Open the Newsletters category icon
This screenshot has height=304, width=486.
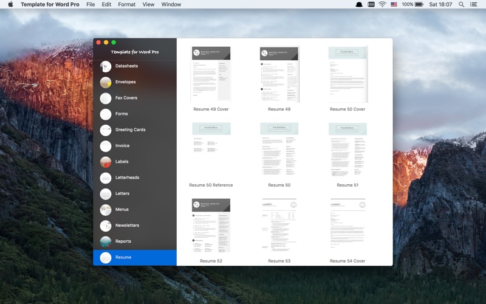pos(106,226)
